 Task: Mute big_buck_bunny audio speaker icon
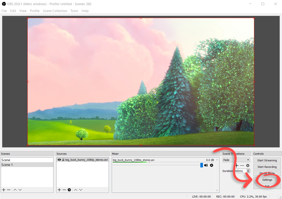tap(206, 165)
